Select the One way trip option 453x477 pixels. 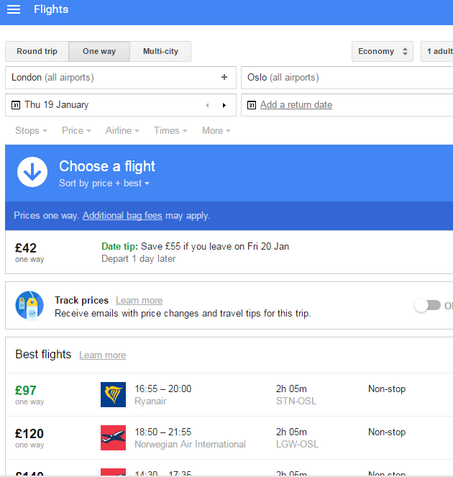click(99, 52)
